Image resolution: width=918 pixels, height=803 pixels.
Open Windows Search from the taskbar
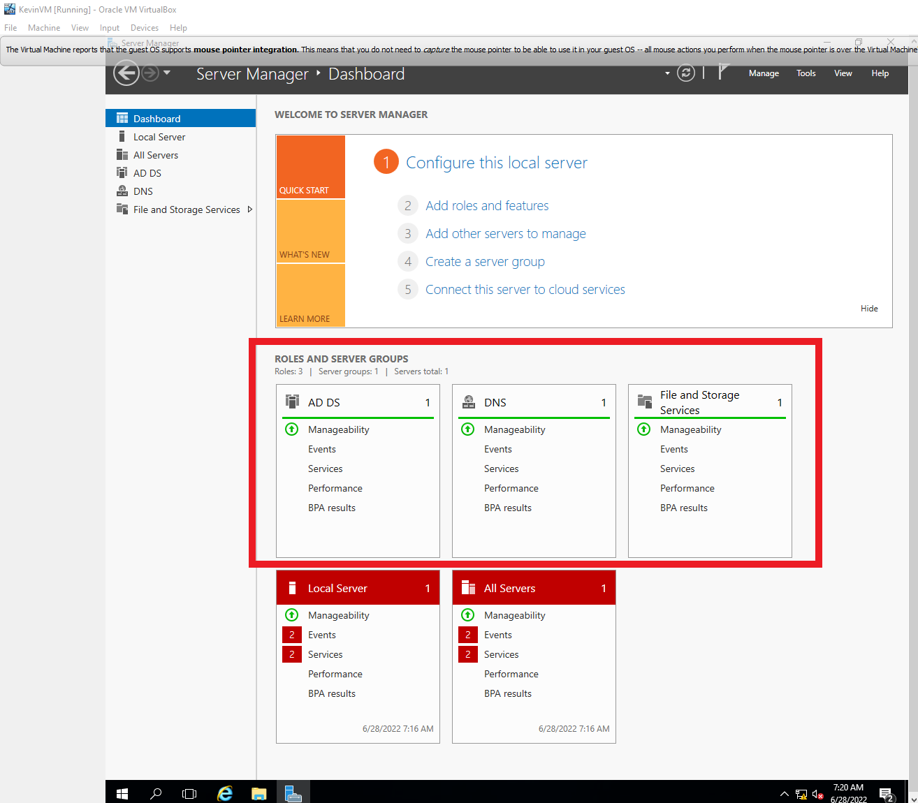[x=155, y=793]
